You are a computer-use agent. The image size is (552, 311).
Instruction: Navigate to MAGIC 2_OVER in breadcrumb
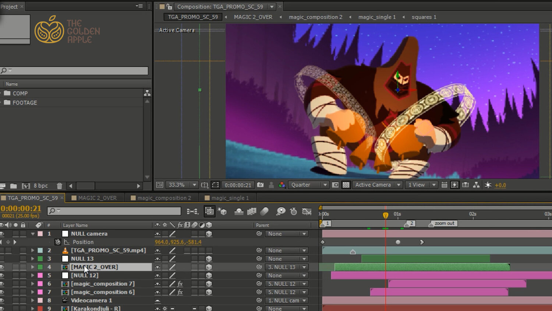pyautogui.click(x=253, y=17)
